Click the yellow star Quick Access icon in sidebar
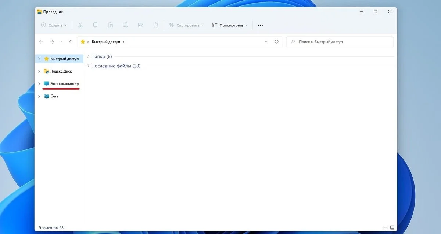441x234 pixels. click(46, 59)
